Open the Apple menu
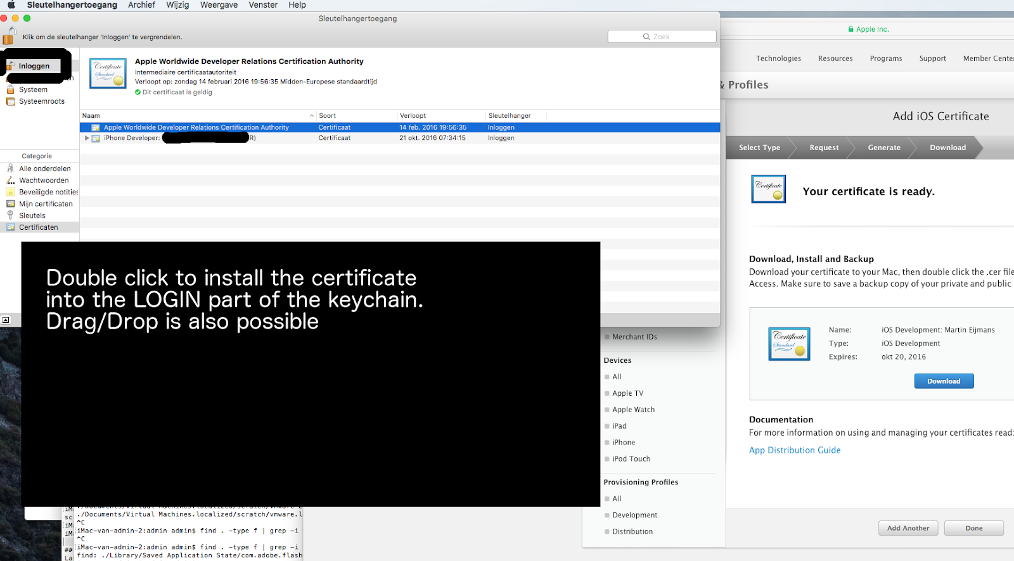Screen dimensions: 1014x561 (11, 5)
